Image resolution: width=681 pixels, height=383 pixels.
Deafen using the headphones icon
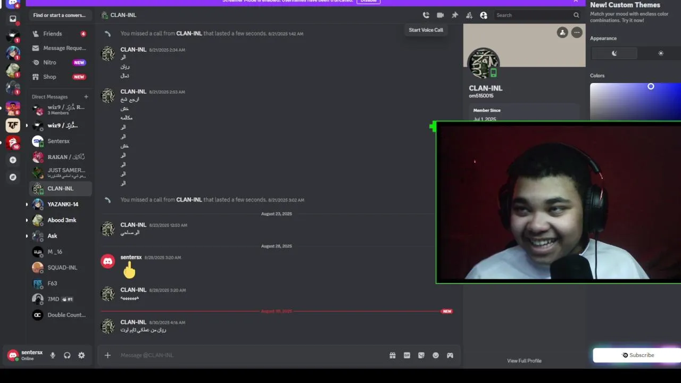click(67, 355)
